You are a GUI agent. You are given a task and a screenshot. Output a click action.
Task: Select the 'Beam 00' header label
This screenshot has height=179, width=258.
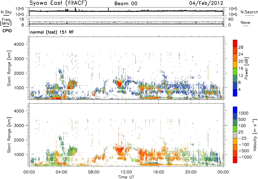126,4
